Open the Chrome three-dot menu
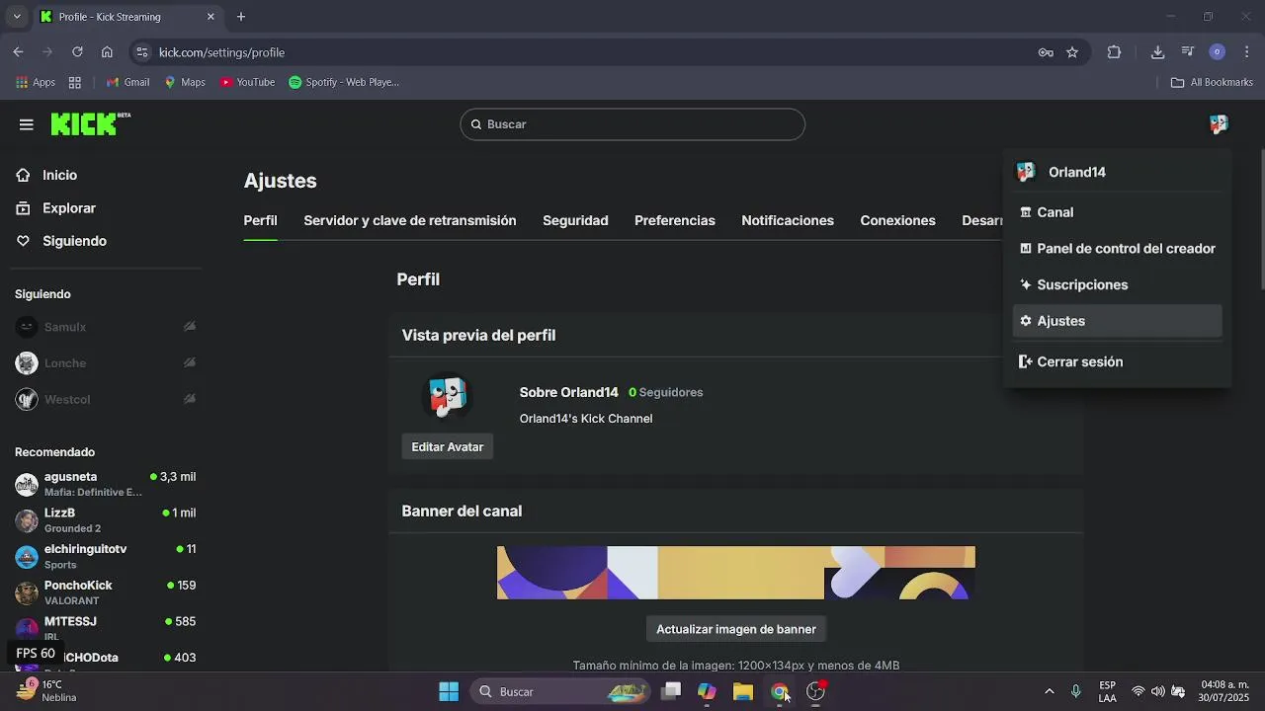Screen dimensions: 1265x711 click(x=1247, y=52)
